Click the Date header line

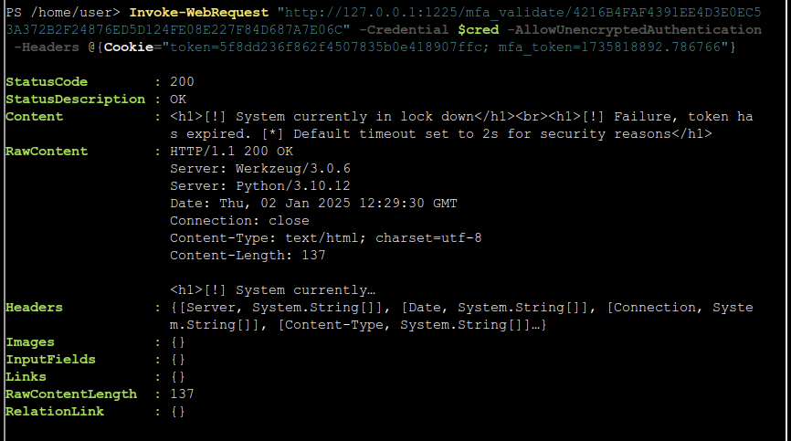(x=313, y=203)
